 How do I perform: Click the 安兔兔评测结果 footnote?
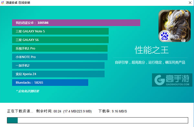27,91
